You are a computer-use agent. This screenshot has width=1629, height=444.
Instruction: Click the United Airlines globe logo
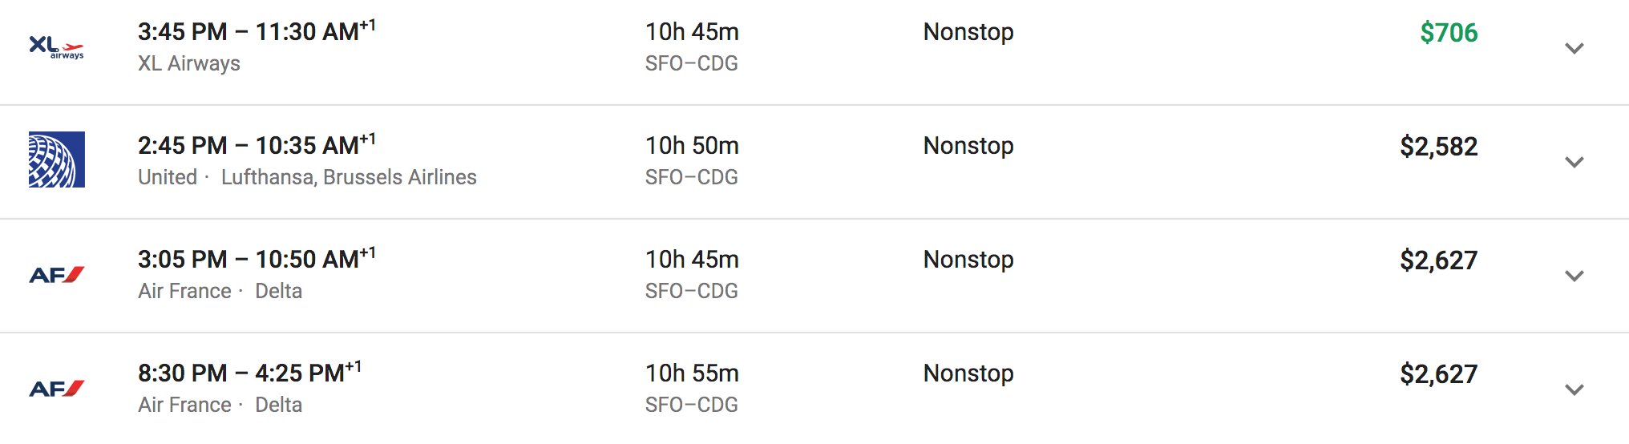click(57, 159)
